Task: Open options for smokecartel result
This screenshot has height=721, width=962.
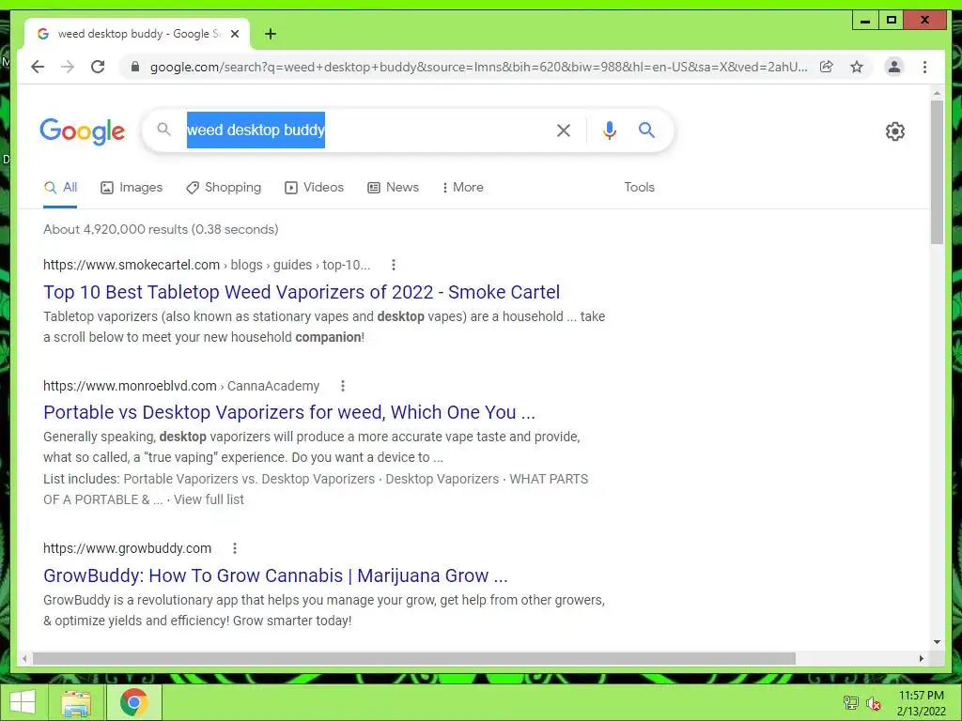Action: point(394,265)
